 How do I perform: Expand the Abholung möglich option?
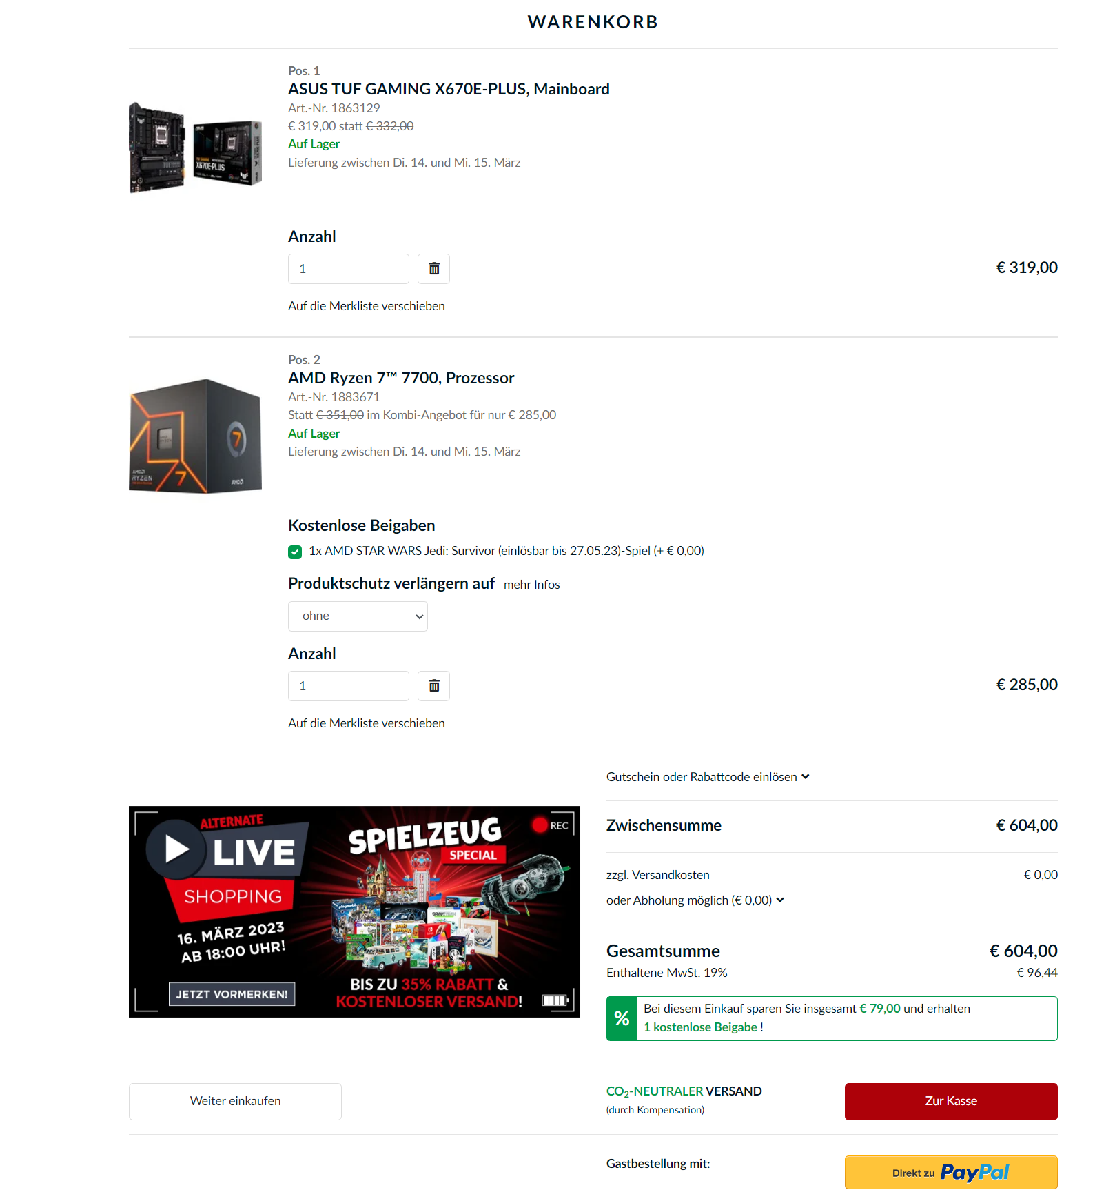[695, 900]
